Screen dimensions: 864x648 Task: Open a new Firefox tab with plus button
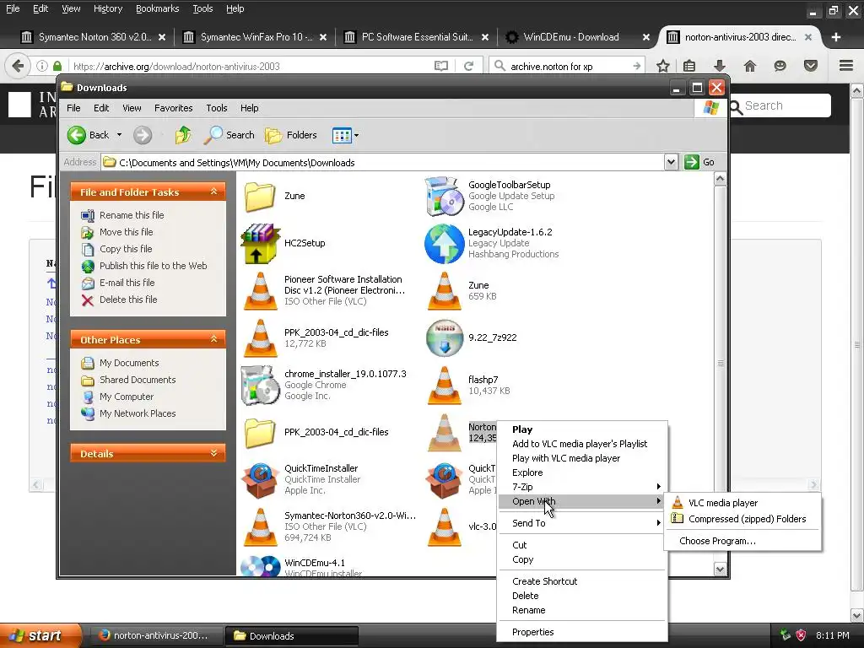click(x=836, y=37)
